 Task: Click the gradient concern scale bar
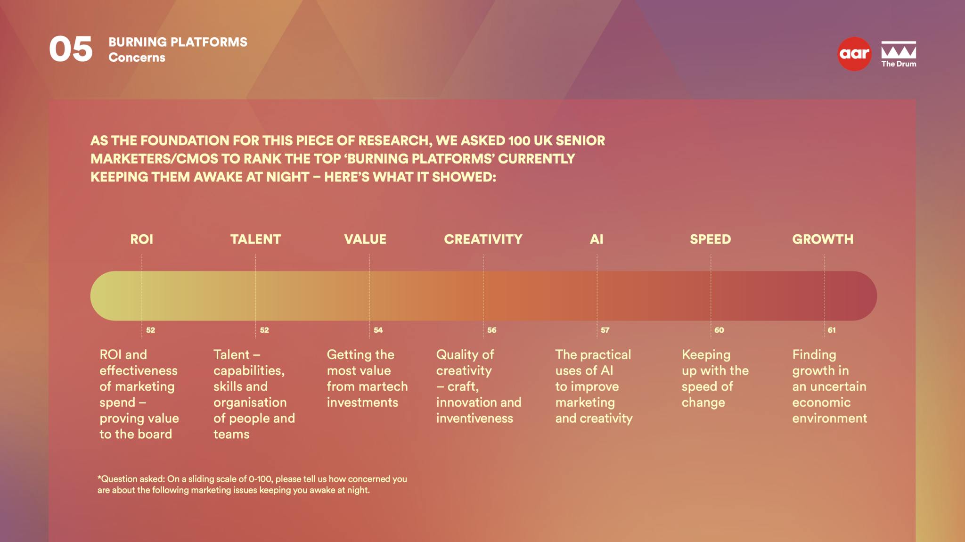tap(483, 296)
